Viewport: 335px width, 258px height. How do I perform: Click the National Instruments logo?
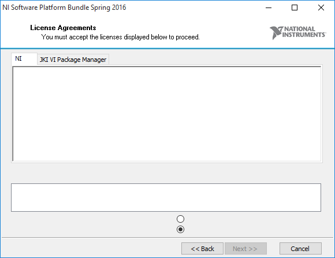click(297, 32)
